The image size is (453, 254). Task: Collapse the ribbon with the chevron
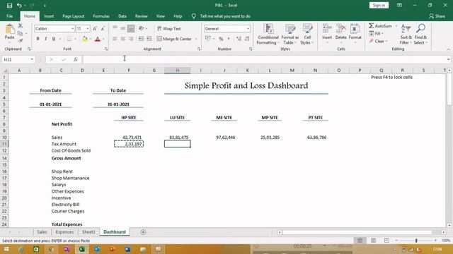(x=448, y=49)
